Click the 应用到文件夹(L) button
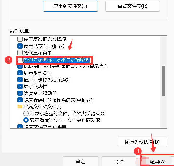The image size is (174, 166). 70,6
